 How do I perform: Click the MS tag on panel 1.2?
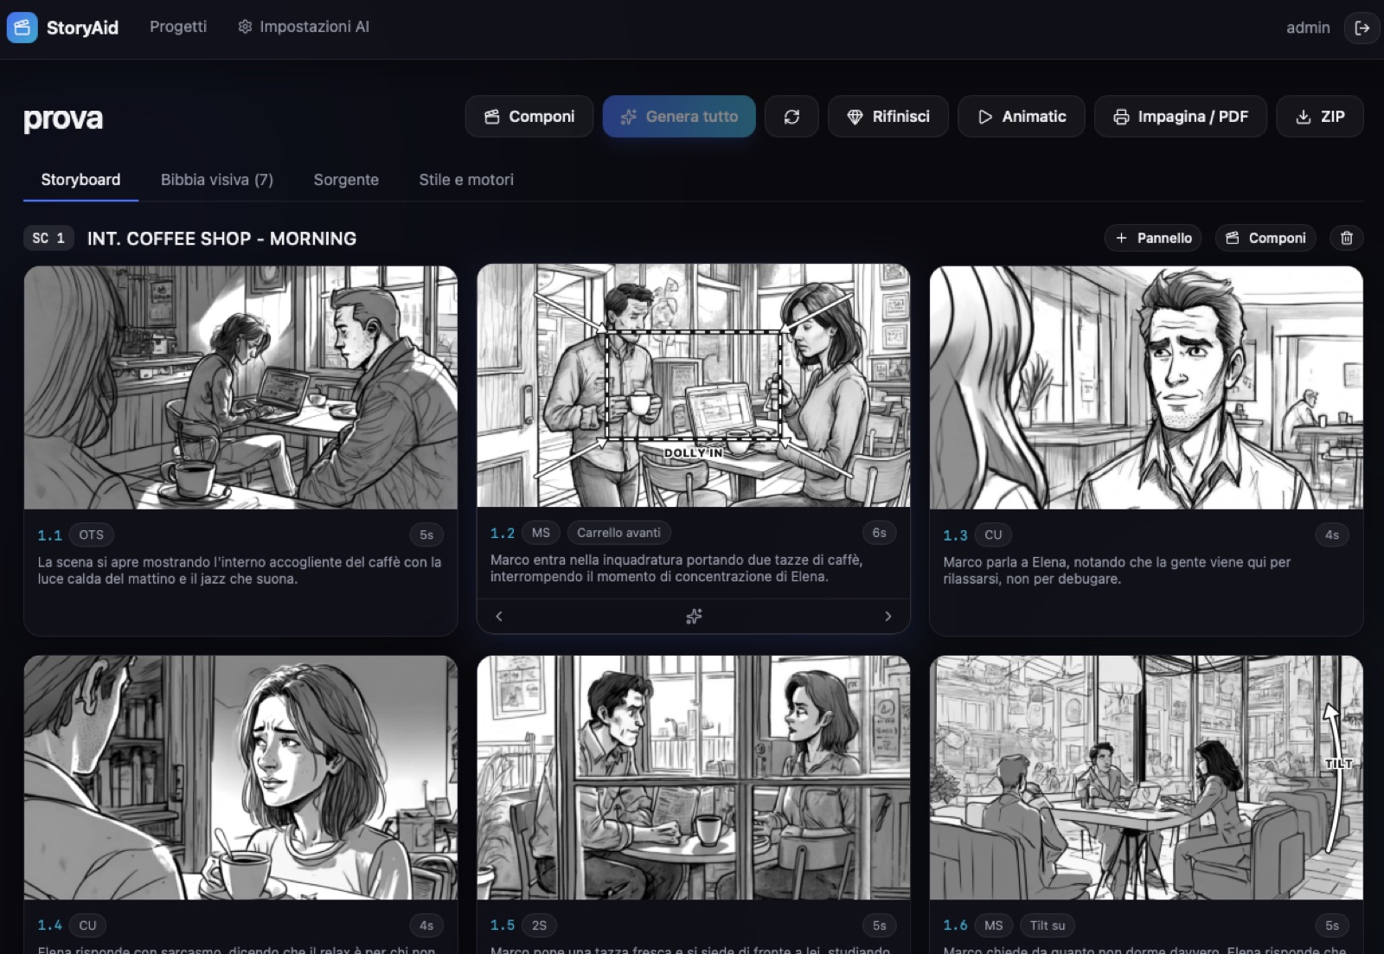tap(541, 533)
